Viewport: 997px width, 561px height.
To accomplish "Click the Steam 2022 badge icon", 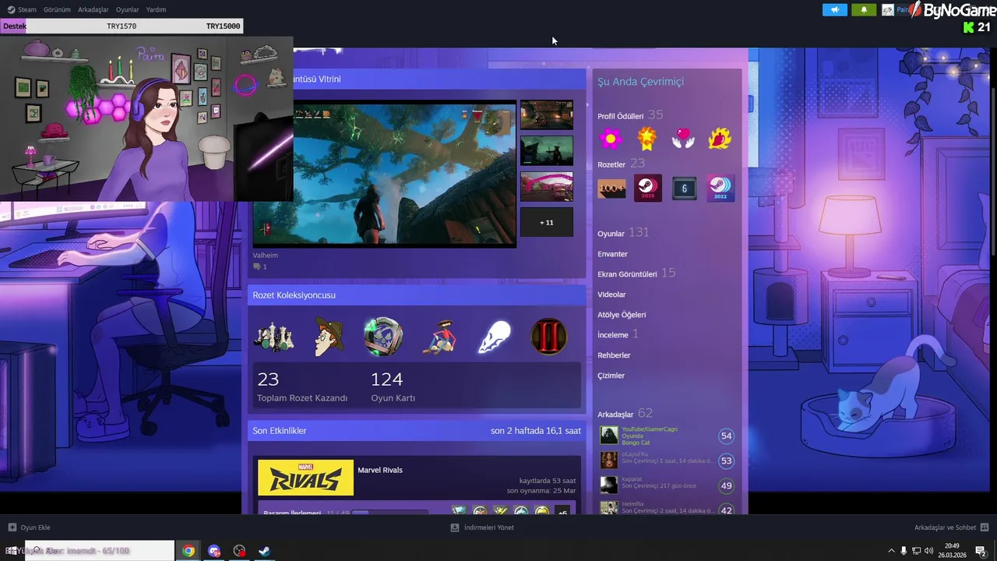I will 720,189.
